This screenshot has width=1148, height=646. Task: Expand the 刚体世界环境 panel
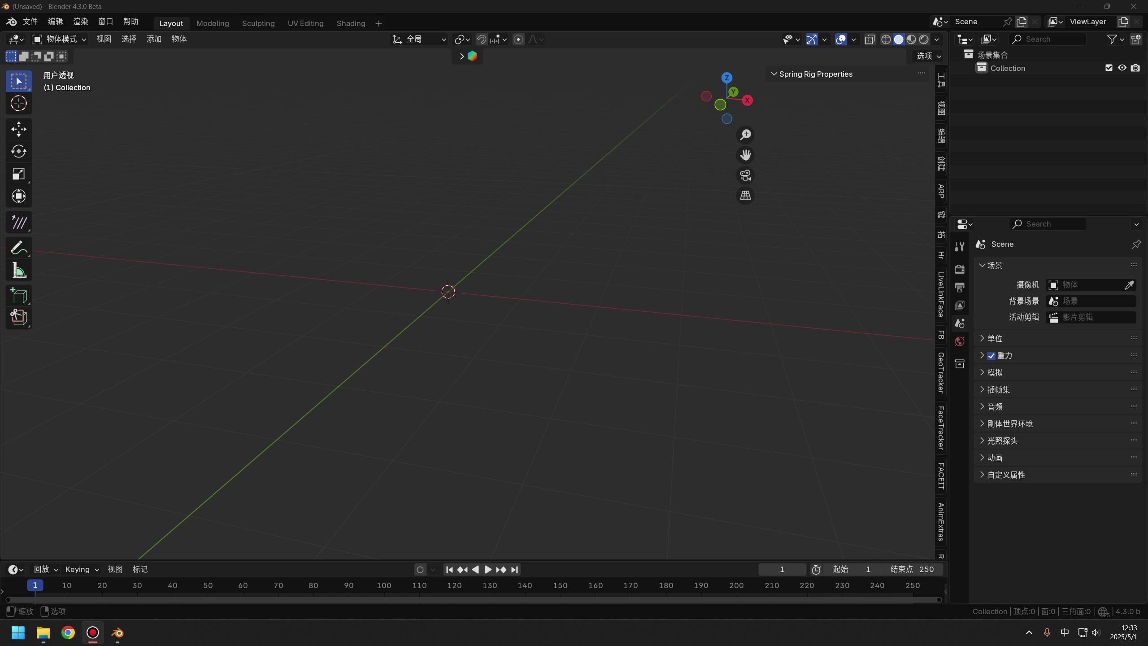pos(1058,423)
